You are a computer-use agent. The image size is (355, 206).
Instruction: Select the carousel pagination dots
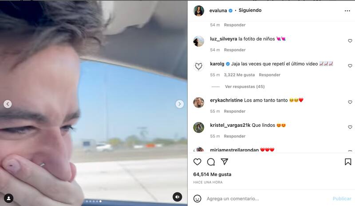[x=94, y=201]
